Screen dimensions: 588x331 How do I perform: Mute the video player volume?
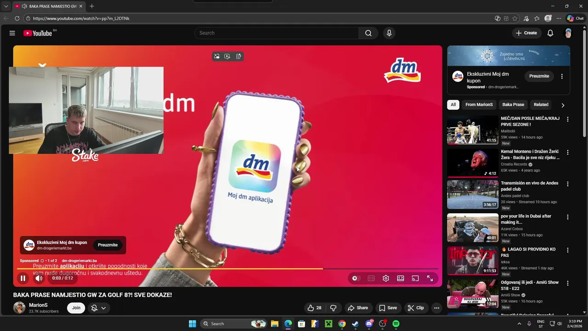(x=39, y=278)
